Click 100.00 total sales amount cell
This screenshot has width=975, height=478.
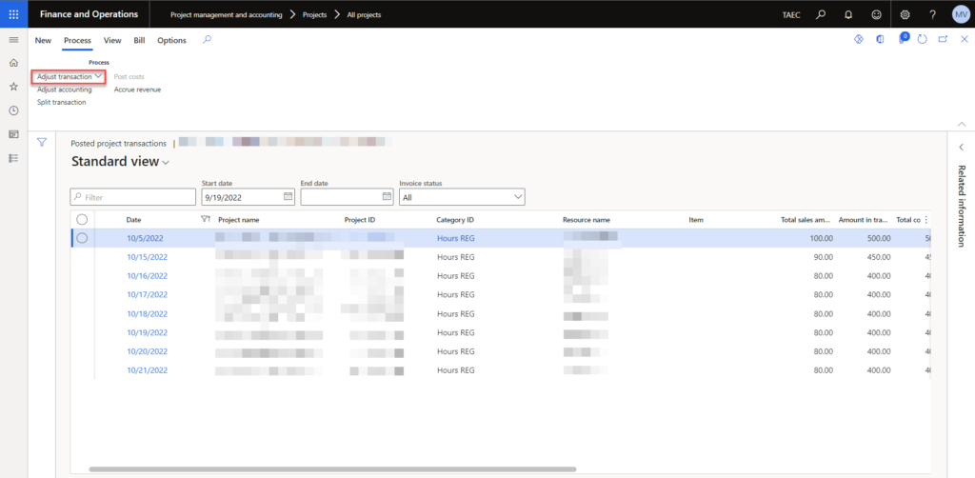[822, 238]
